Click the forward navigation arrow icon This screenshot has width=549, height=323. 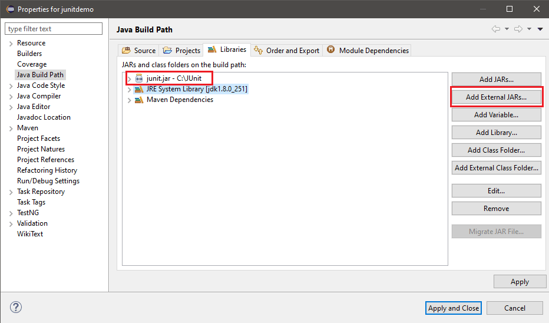coord(519,29)
